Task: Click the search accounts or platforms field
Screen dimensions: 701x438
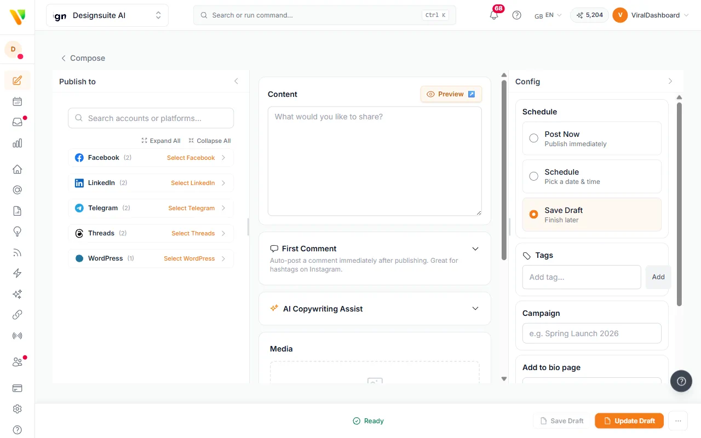Action: 151,118
